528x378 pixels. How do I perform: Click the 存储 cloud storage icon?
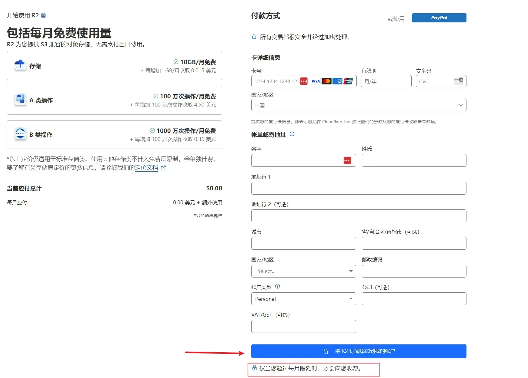point(20,65)
